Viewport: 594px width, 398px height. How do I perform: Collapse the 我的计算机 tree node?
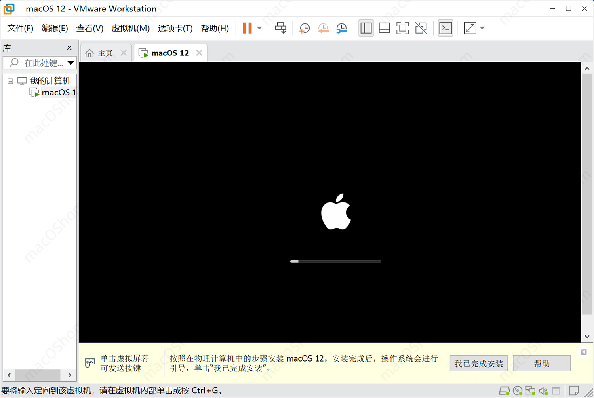tap(10, 81)
